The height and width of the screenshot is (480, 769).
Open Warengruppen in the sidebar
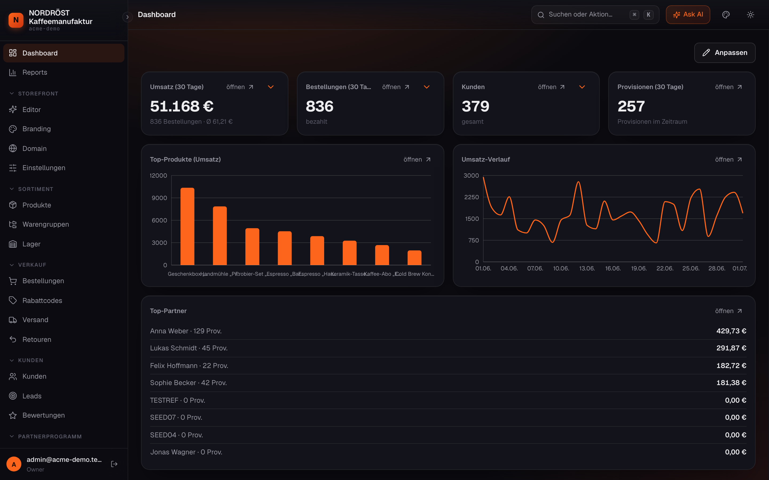tap(64, 225)
